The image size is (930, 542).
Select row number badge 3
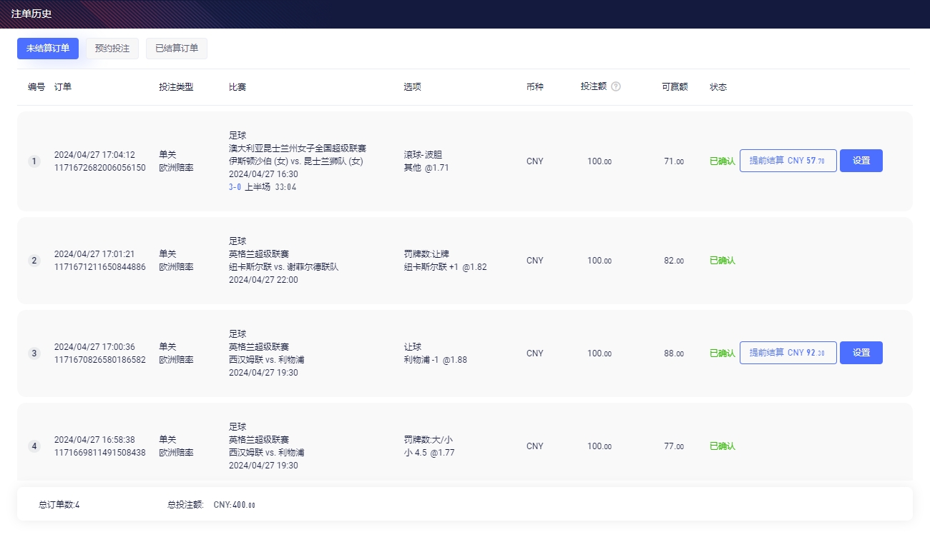tap(34, 353)
